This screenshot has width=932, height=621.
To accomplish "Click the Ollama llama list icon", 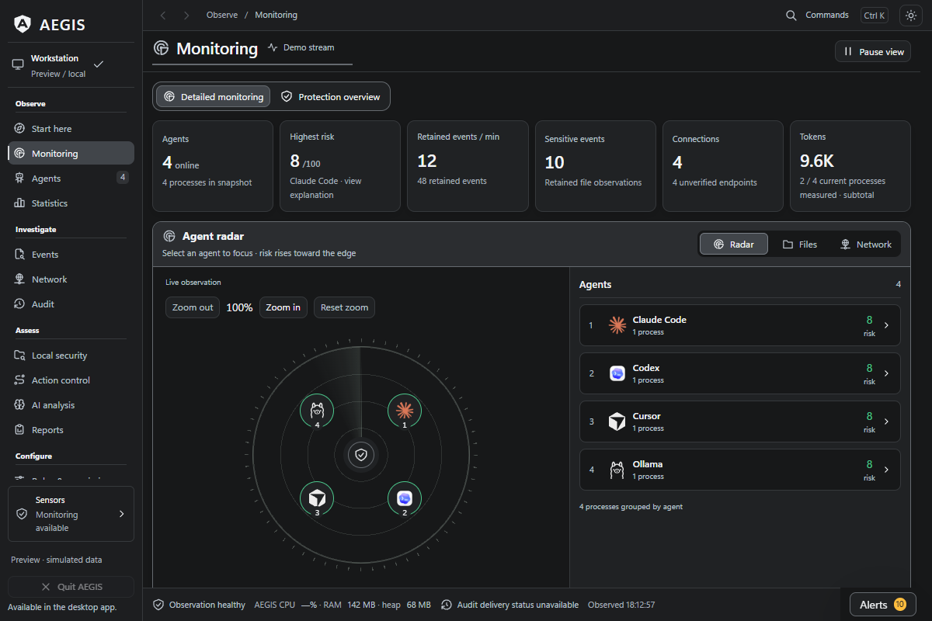I will coord(617,470).
